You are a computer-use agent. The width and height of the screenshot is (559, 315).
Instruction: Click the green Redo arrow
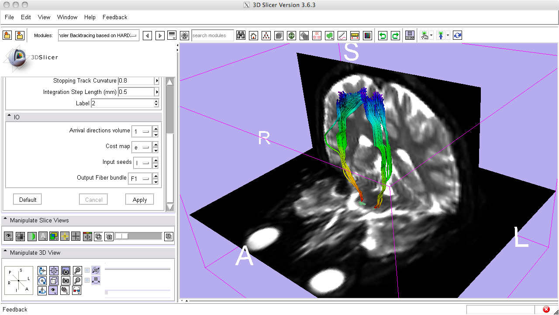coord(395,35)
